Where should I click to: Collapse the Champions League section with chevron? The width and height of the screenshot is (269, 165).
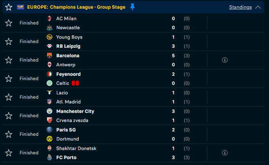[258, 7]
